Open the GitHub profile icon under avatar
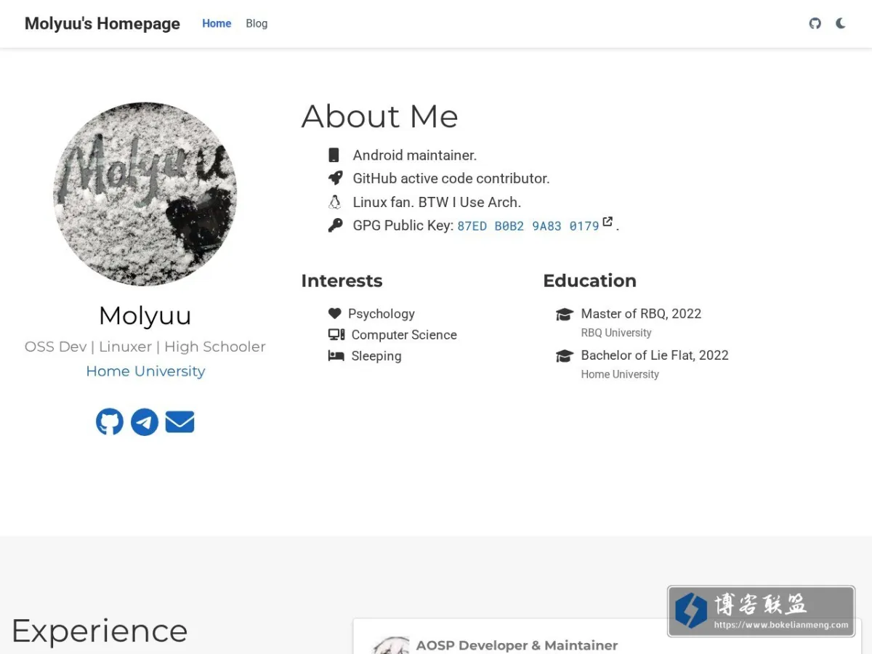The height and width of the screenshot is (654, 872). pyautogui.click(x=110, y=421)
